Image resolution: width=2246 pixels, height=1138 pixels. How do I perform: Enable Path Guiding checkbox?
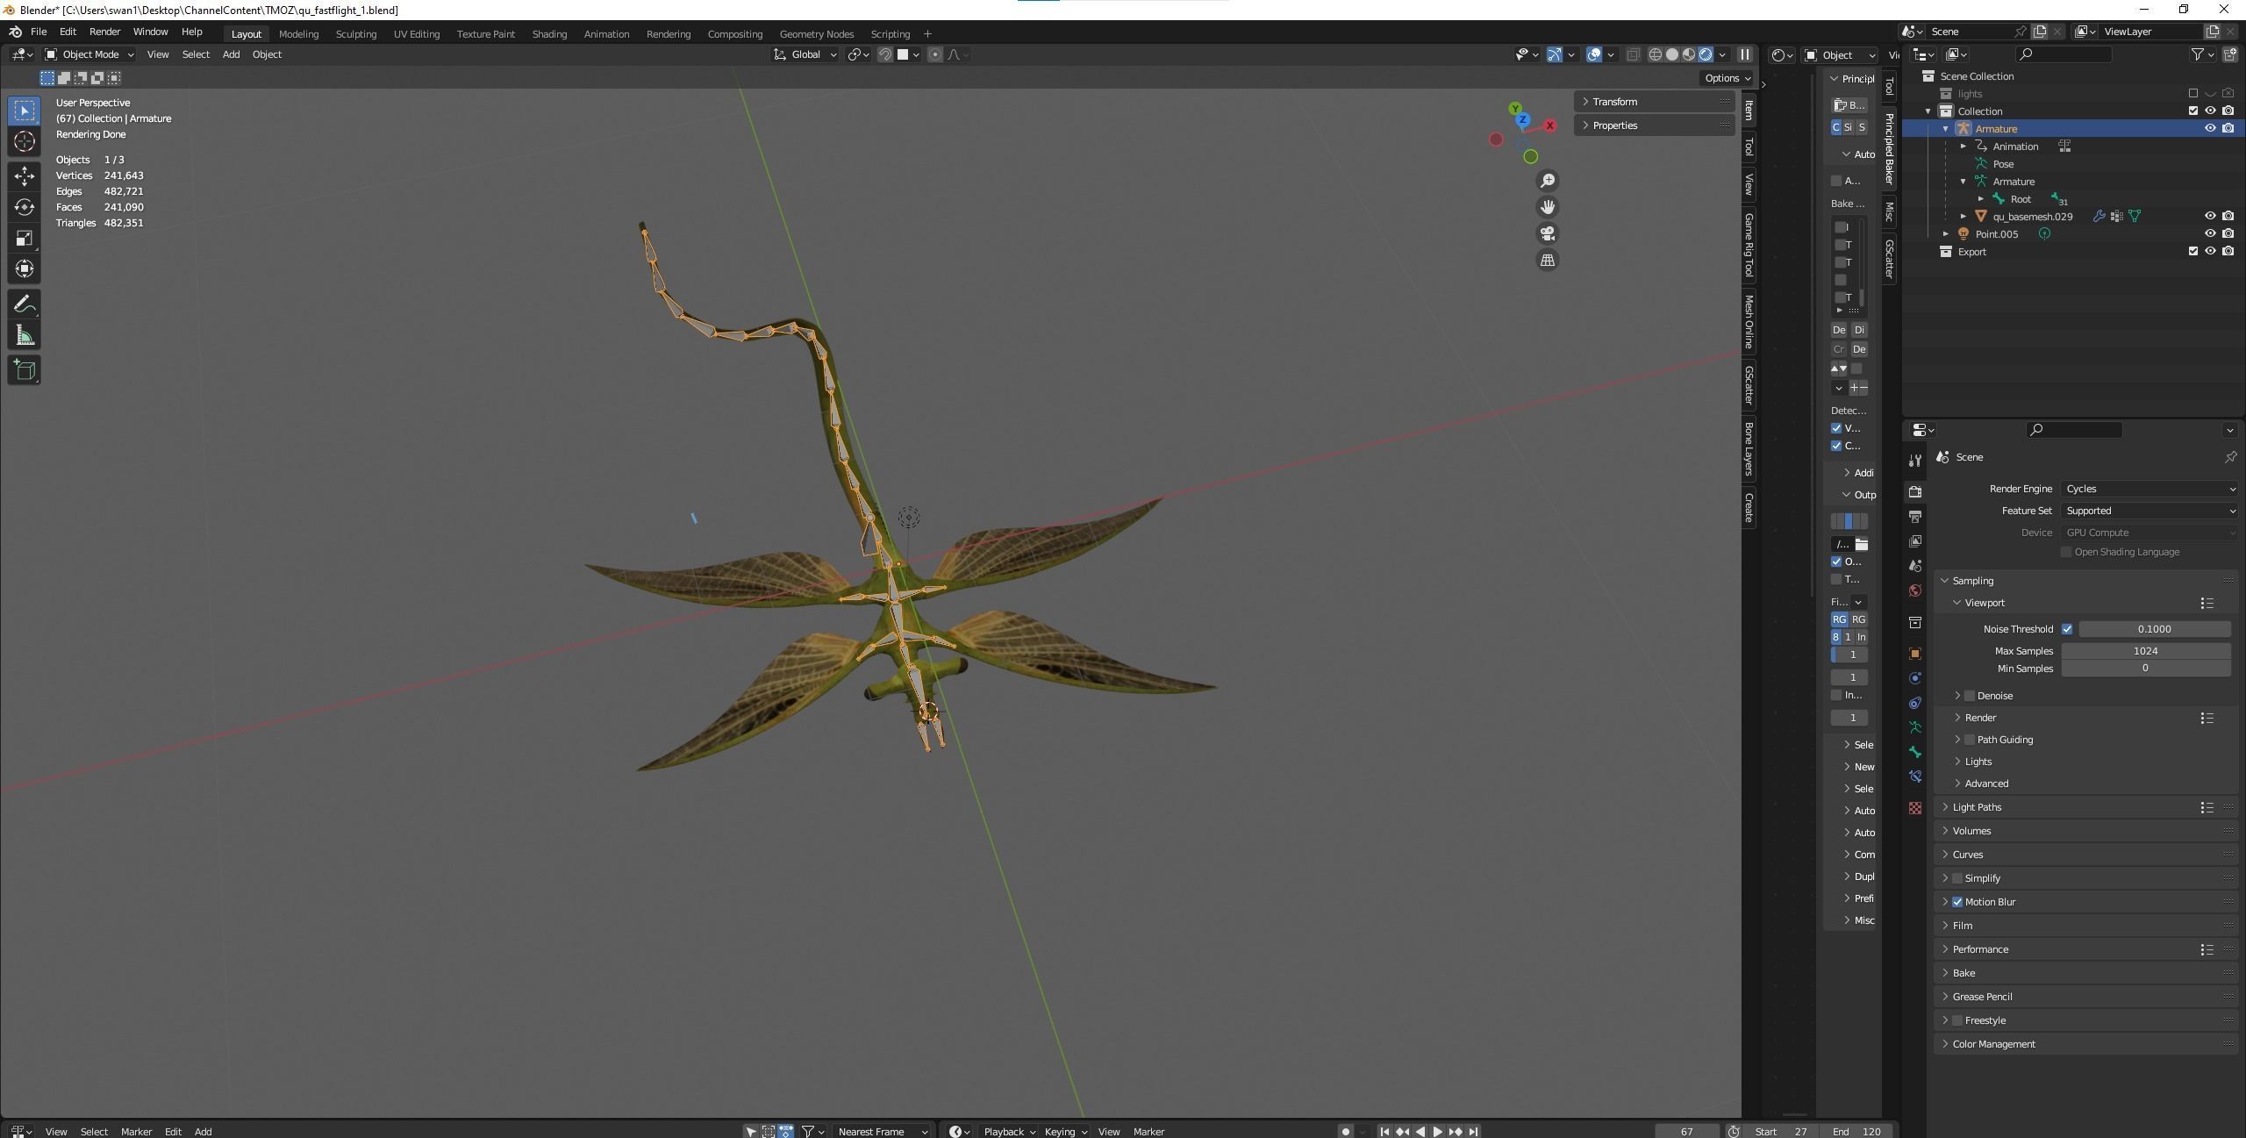point(1970,740)
